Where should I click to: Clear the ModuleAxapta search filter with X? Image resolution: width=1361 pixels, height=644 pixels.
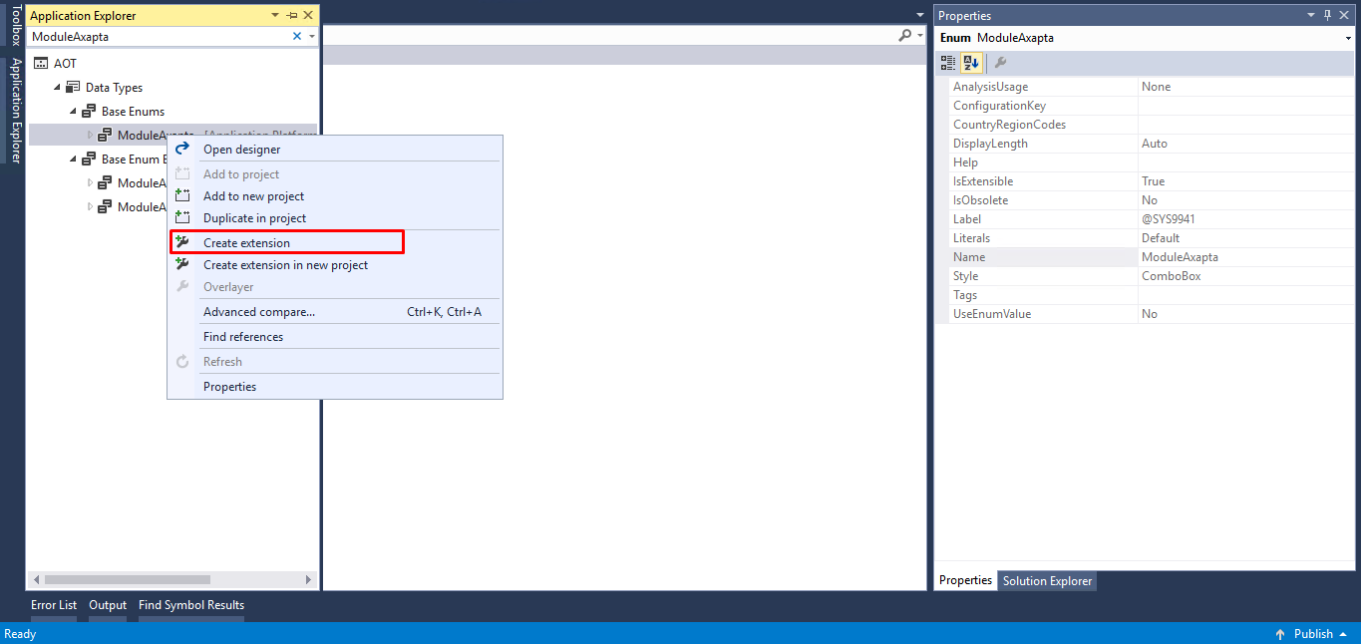tap(296, 36)
